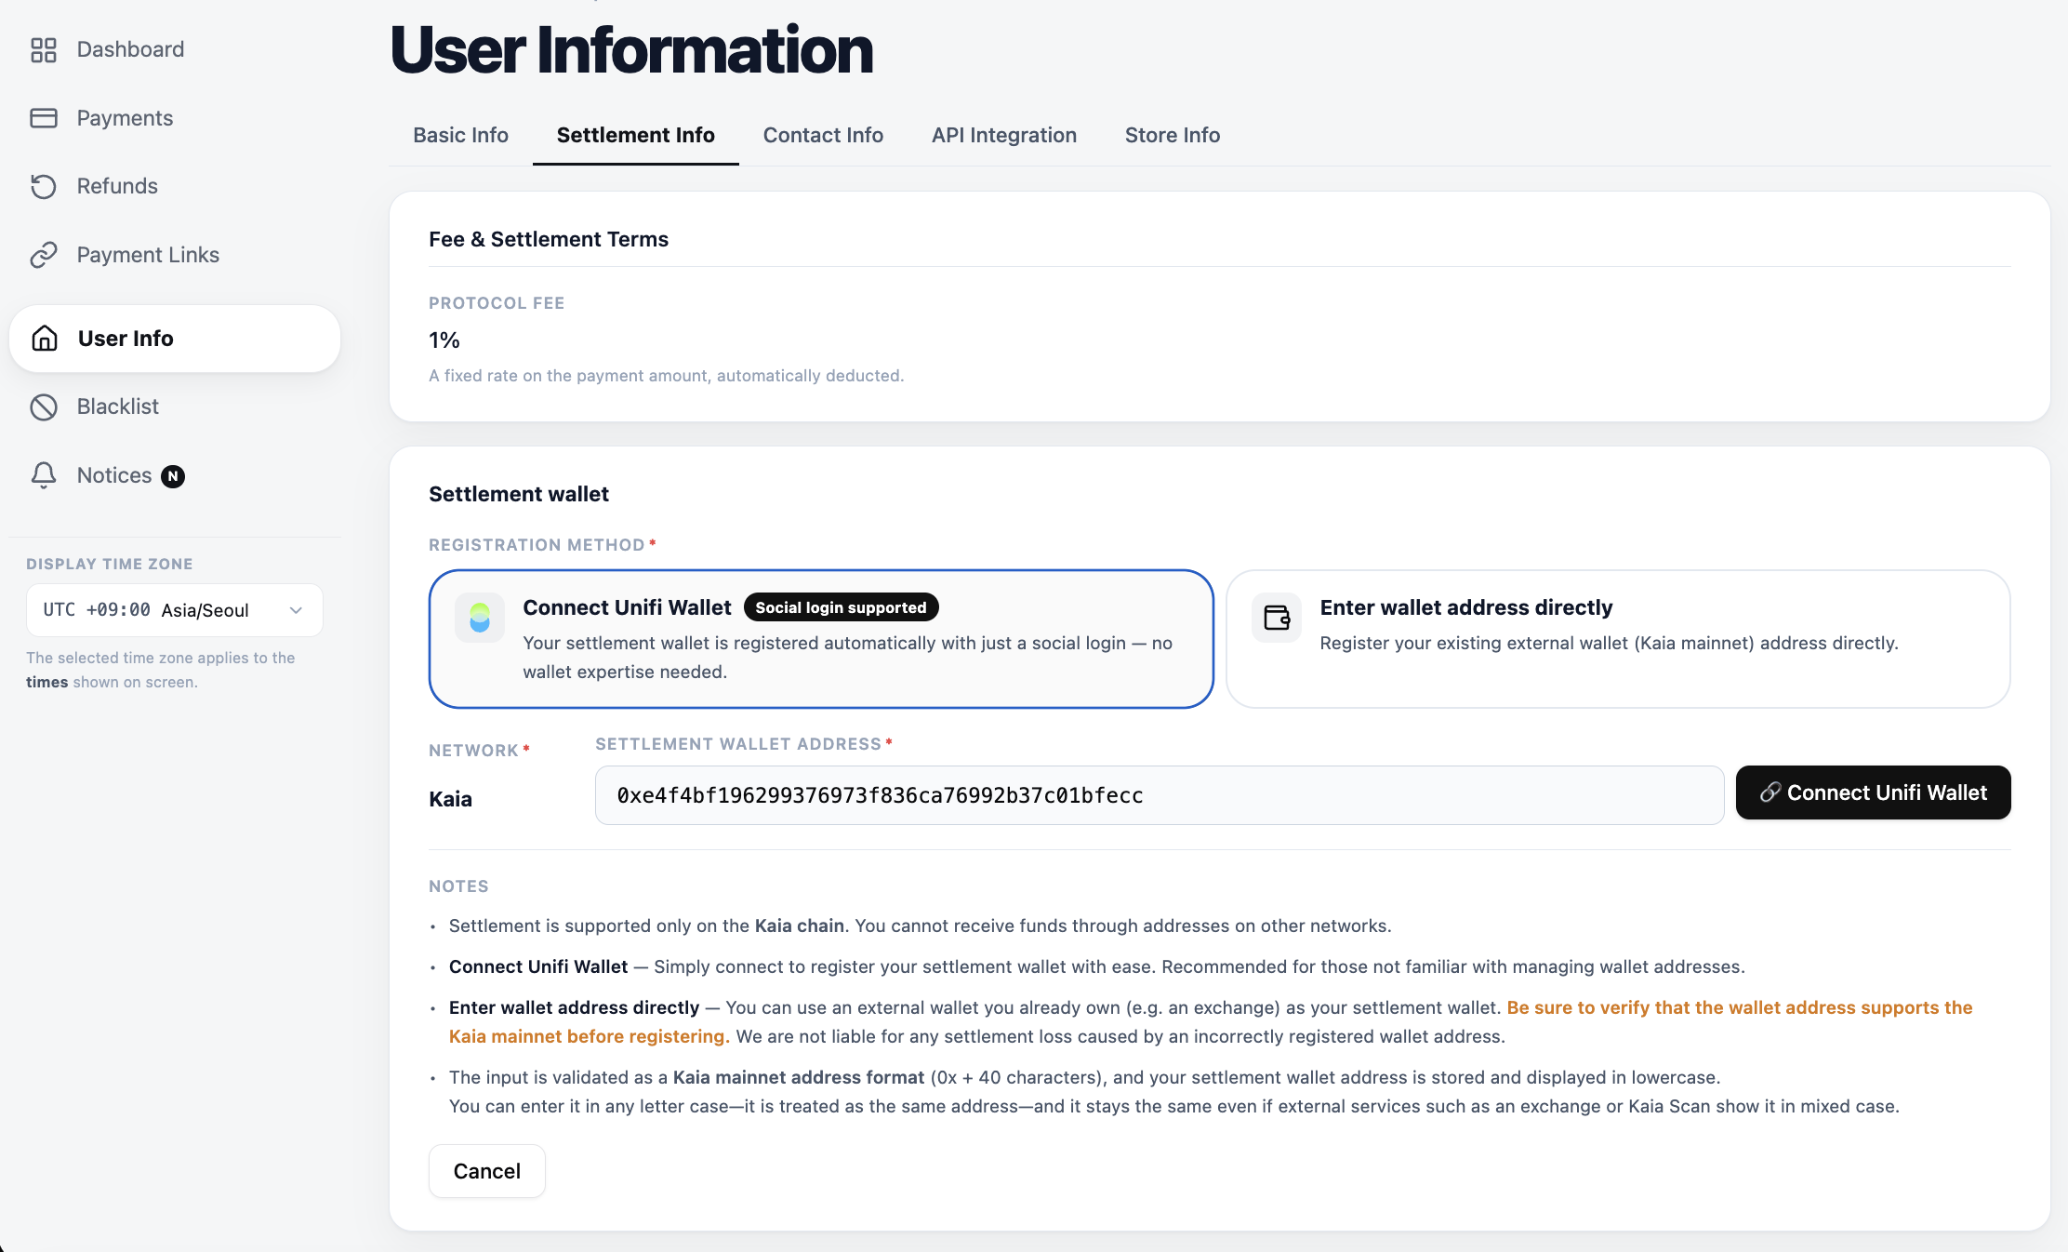Viewport: 2068px width, 1252px height.
Task: Click the Kaia network value
Action: [450, 799]
